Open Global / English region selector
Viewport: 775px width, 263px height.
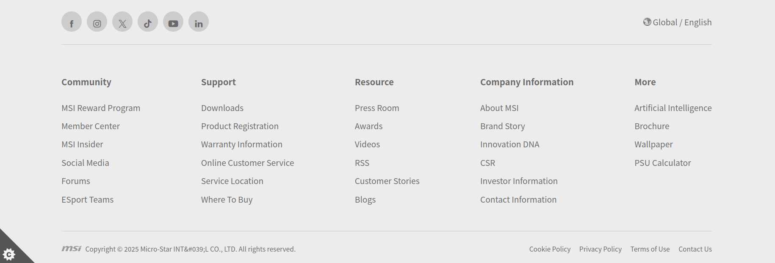click(677, 22)
